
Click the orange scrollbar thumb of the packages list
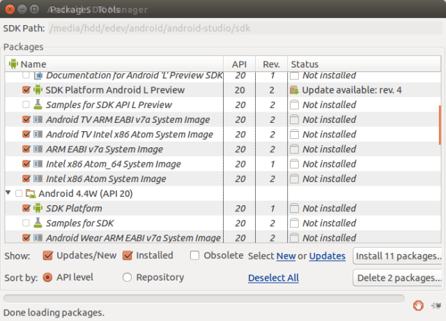[x=440, y=124]
